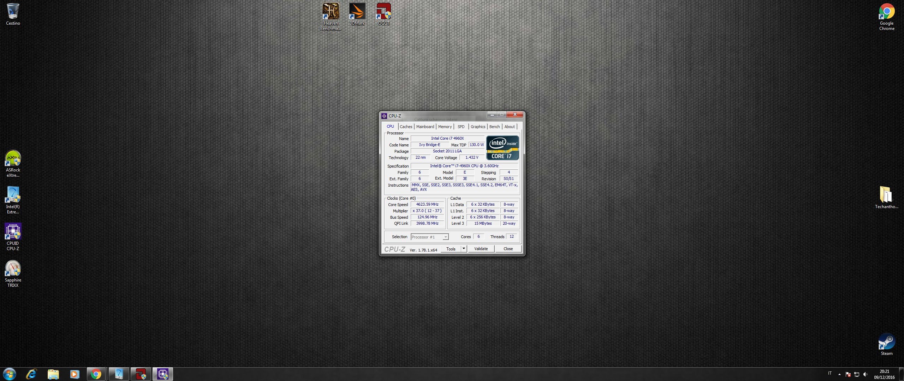This screenshot has width=904, height=381.
Task: Switch to the Caches tab
Action: click(x=406, y=127)
